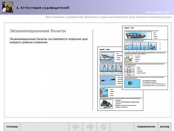The height and width of the screenshot is (131, 174).
Task: Click the paragraph about билеты для каждого района плавания
Action: [x=48, y=41]
